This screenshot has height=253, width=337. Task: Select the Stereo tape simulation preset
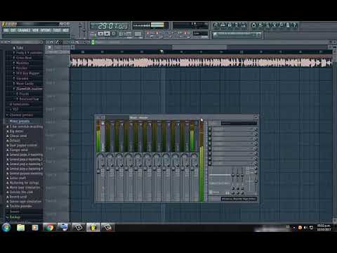[x=25, y=202]
